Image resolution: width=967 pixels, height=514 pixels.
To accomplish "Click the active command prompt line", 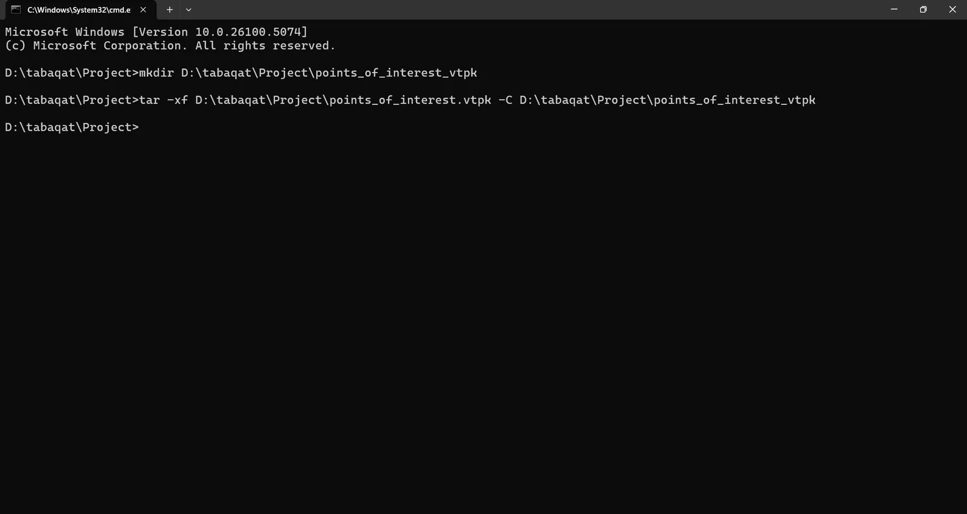I will (x=71, y=127).
